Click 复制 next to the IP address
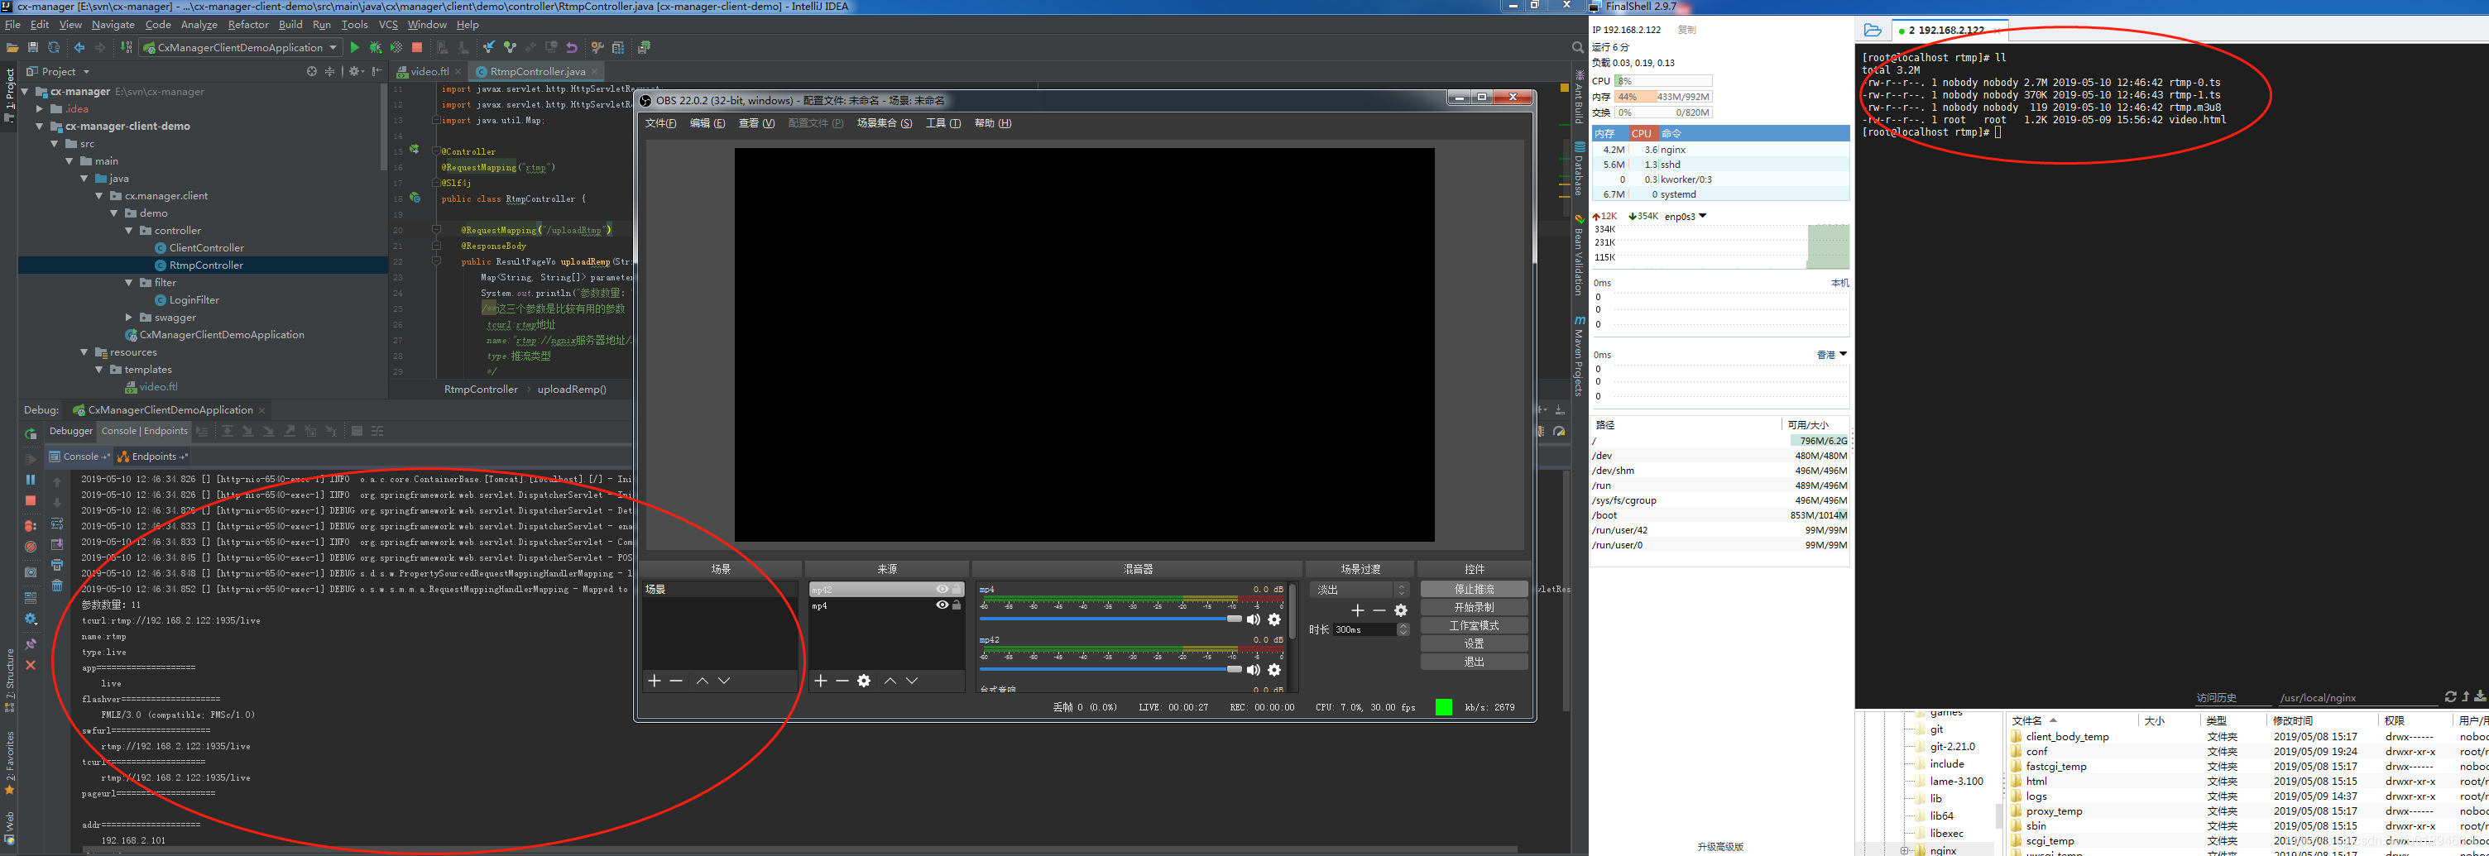2489x856 pixels. click(x=1687, y=30)
